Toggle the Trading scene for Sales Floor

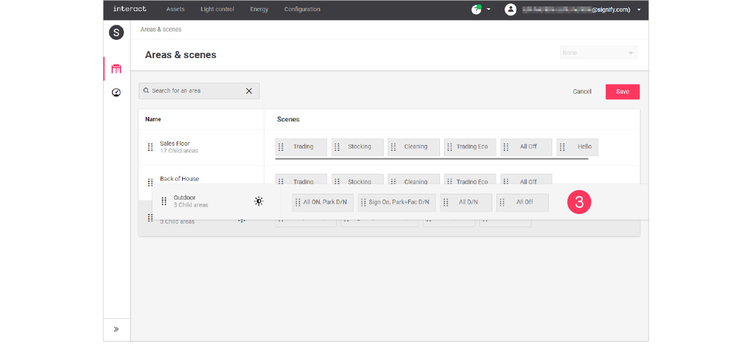click(x=301, y=147)
